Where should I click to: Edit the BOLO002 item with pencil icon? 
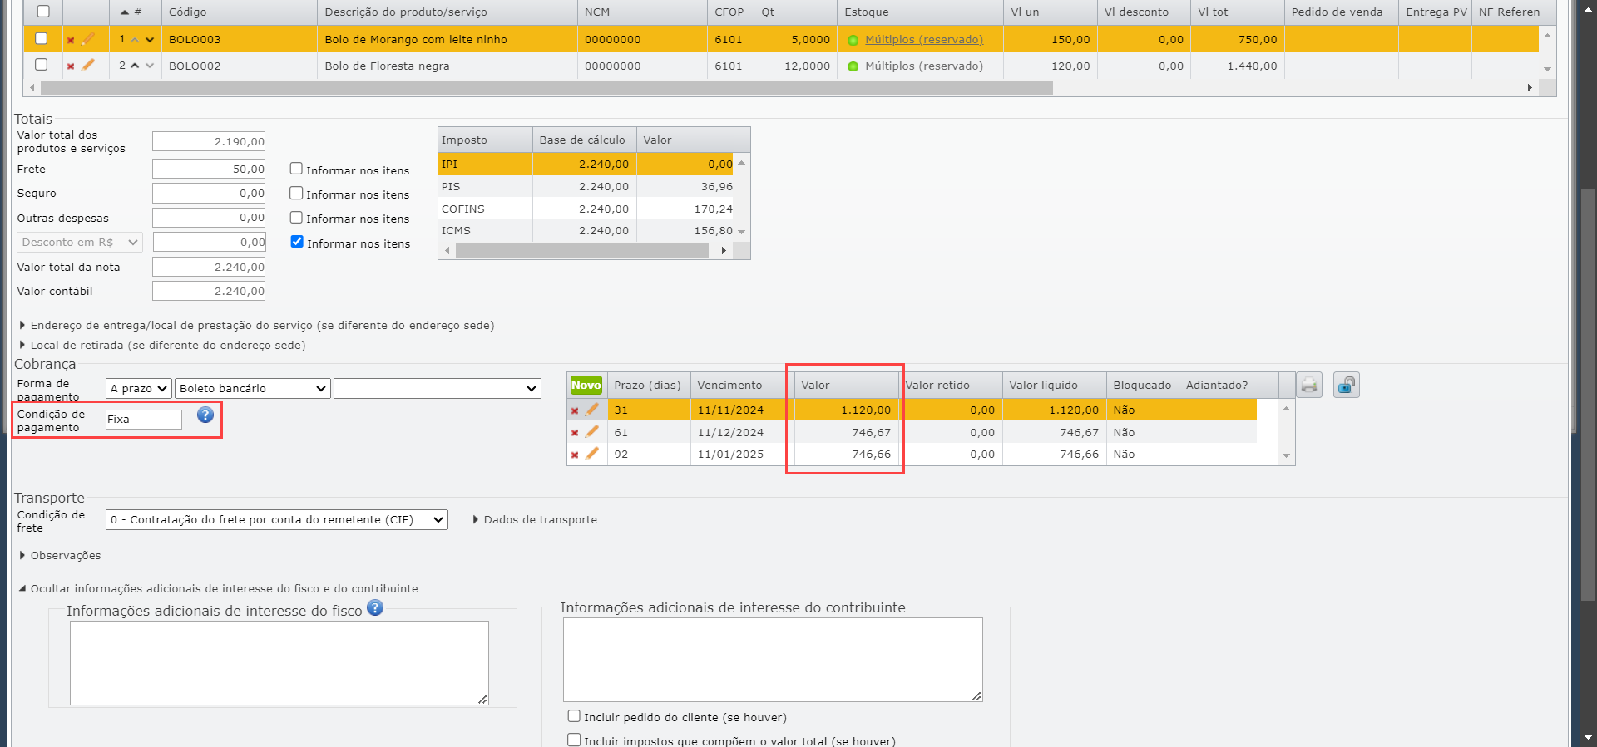point(88,65)
